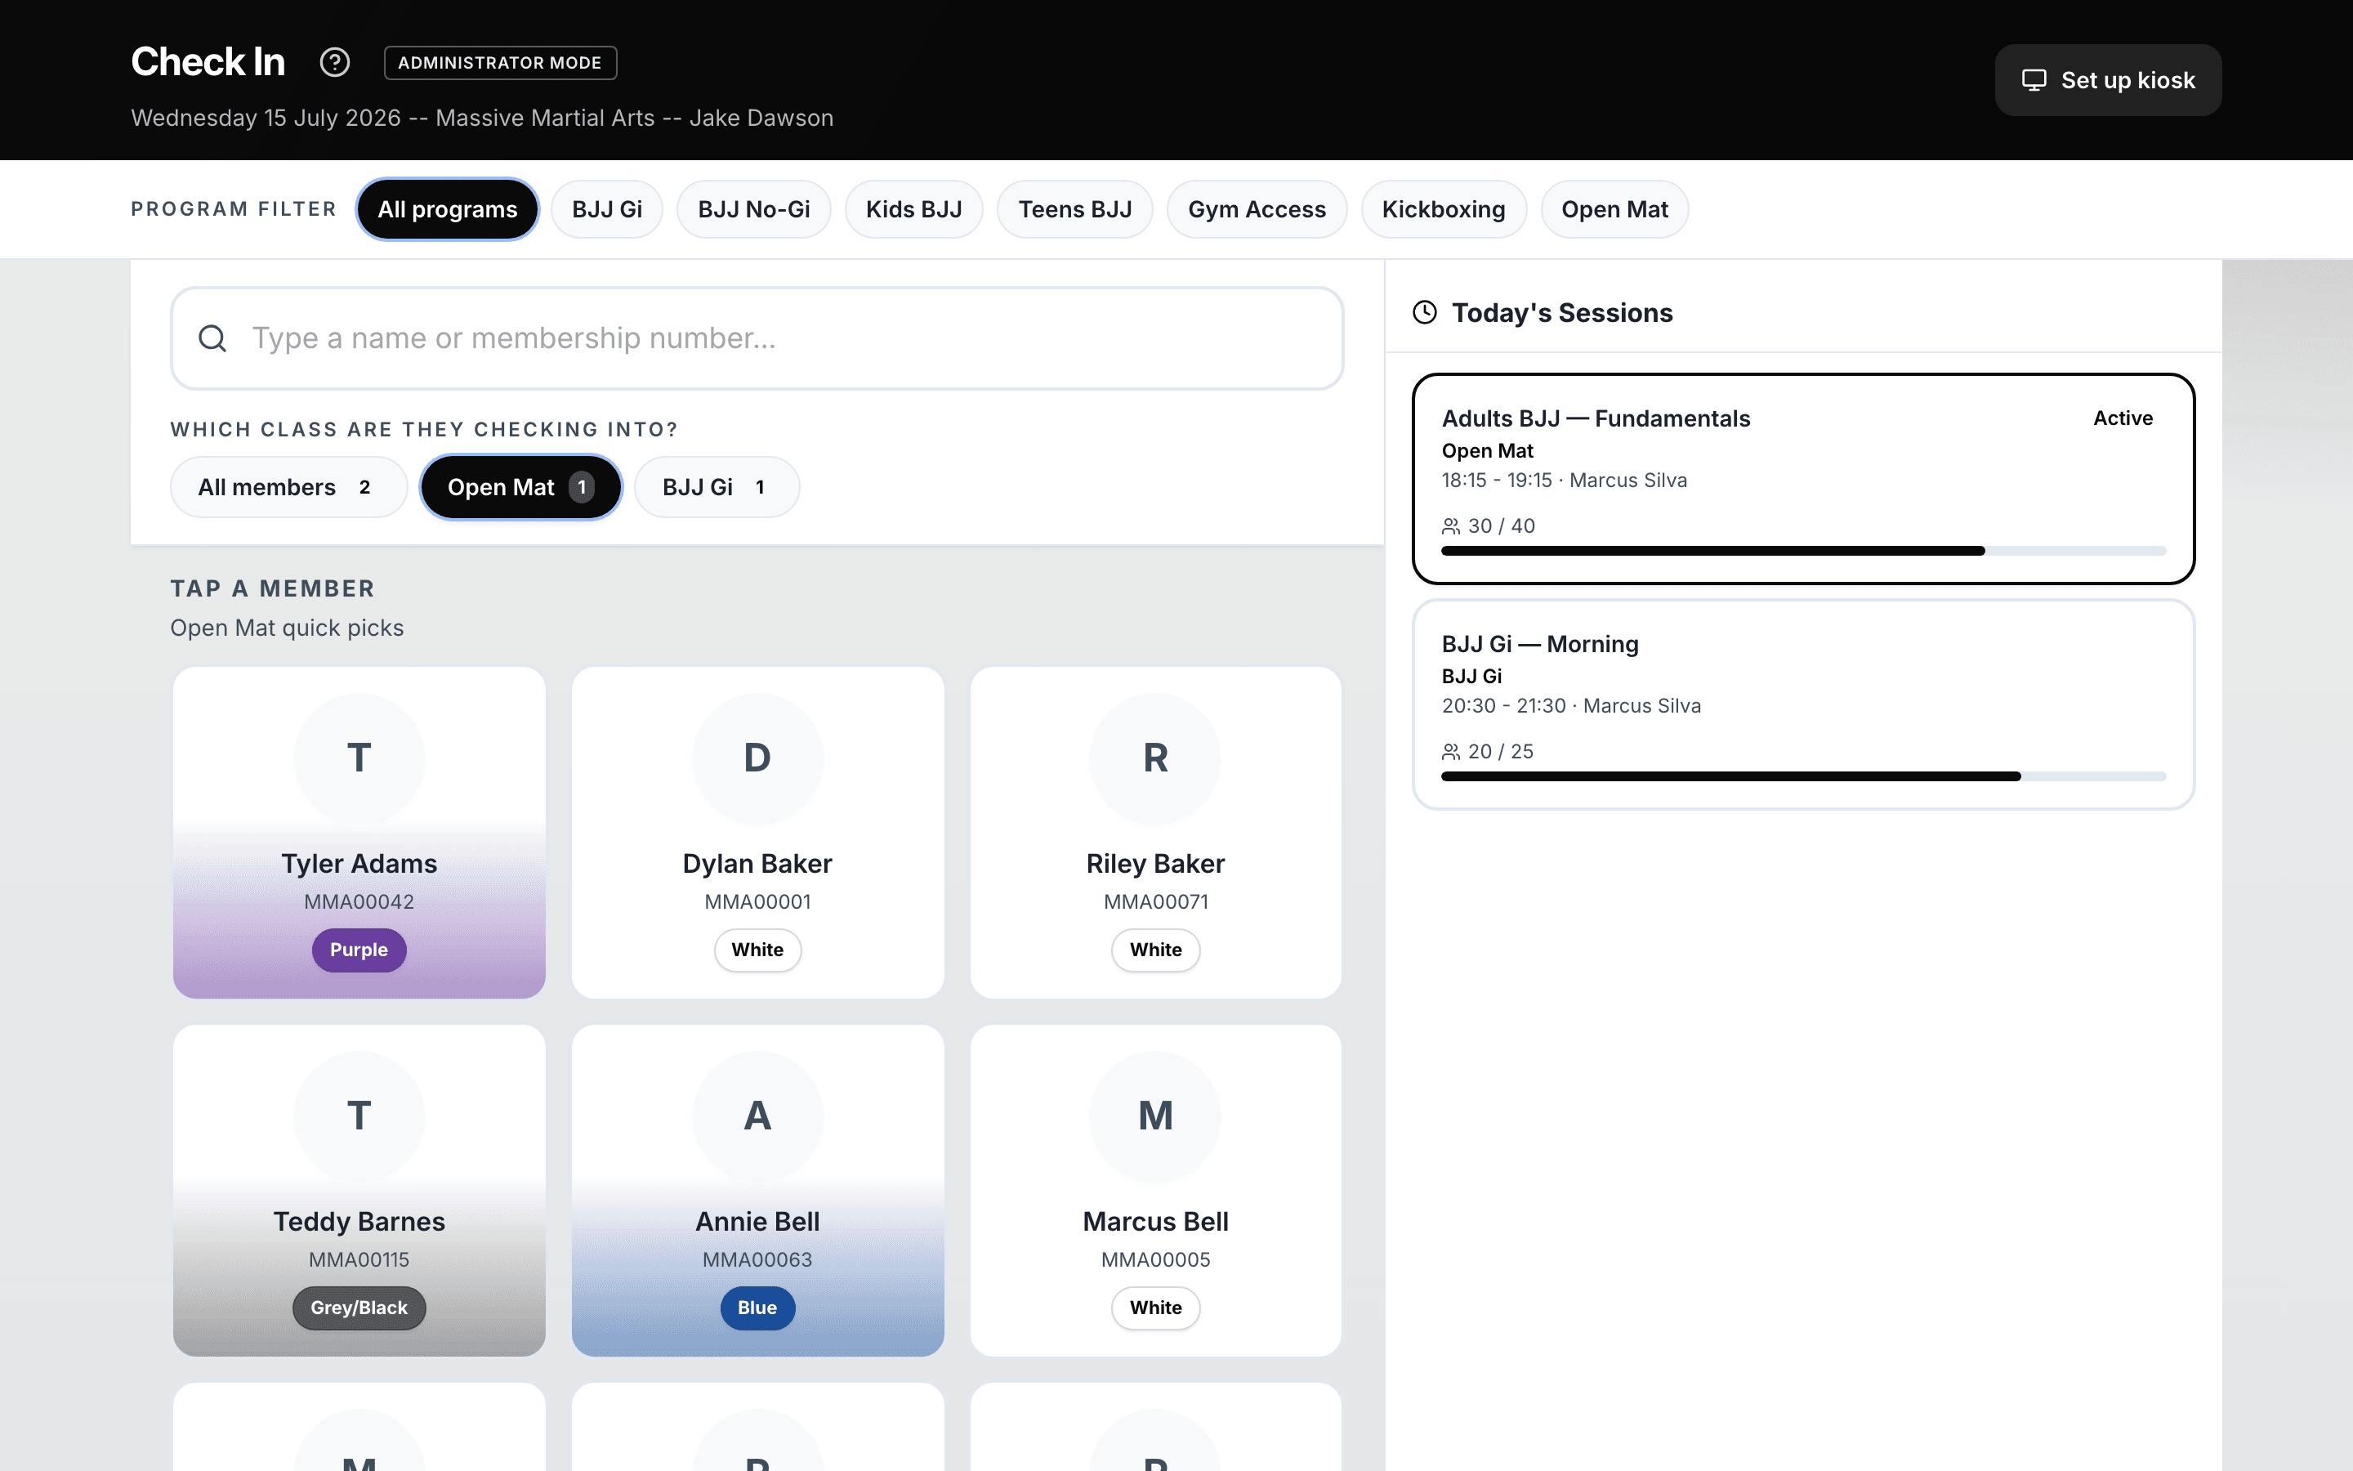Screen dimensions: 2353x1471
Task: Click membership number MMA00001
Action: point(757,902)
